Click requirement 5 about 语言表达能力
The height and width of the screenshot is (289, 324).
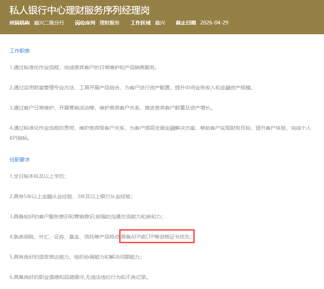(76, 257)
